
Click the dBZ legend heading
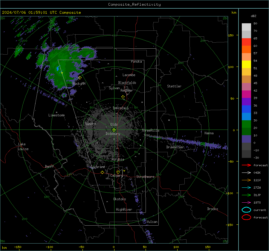253,16
